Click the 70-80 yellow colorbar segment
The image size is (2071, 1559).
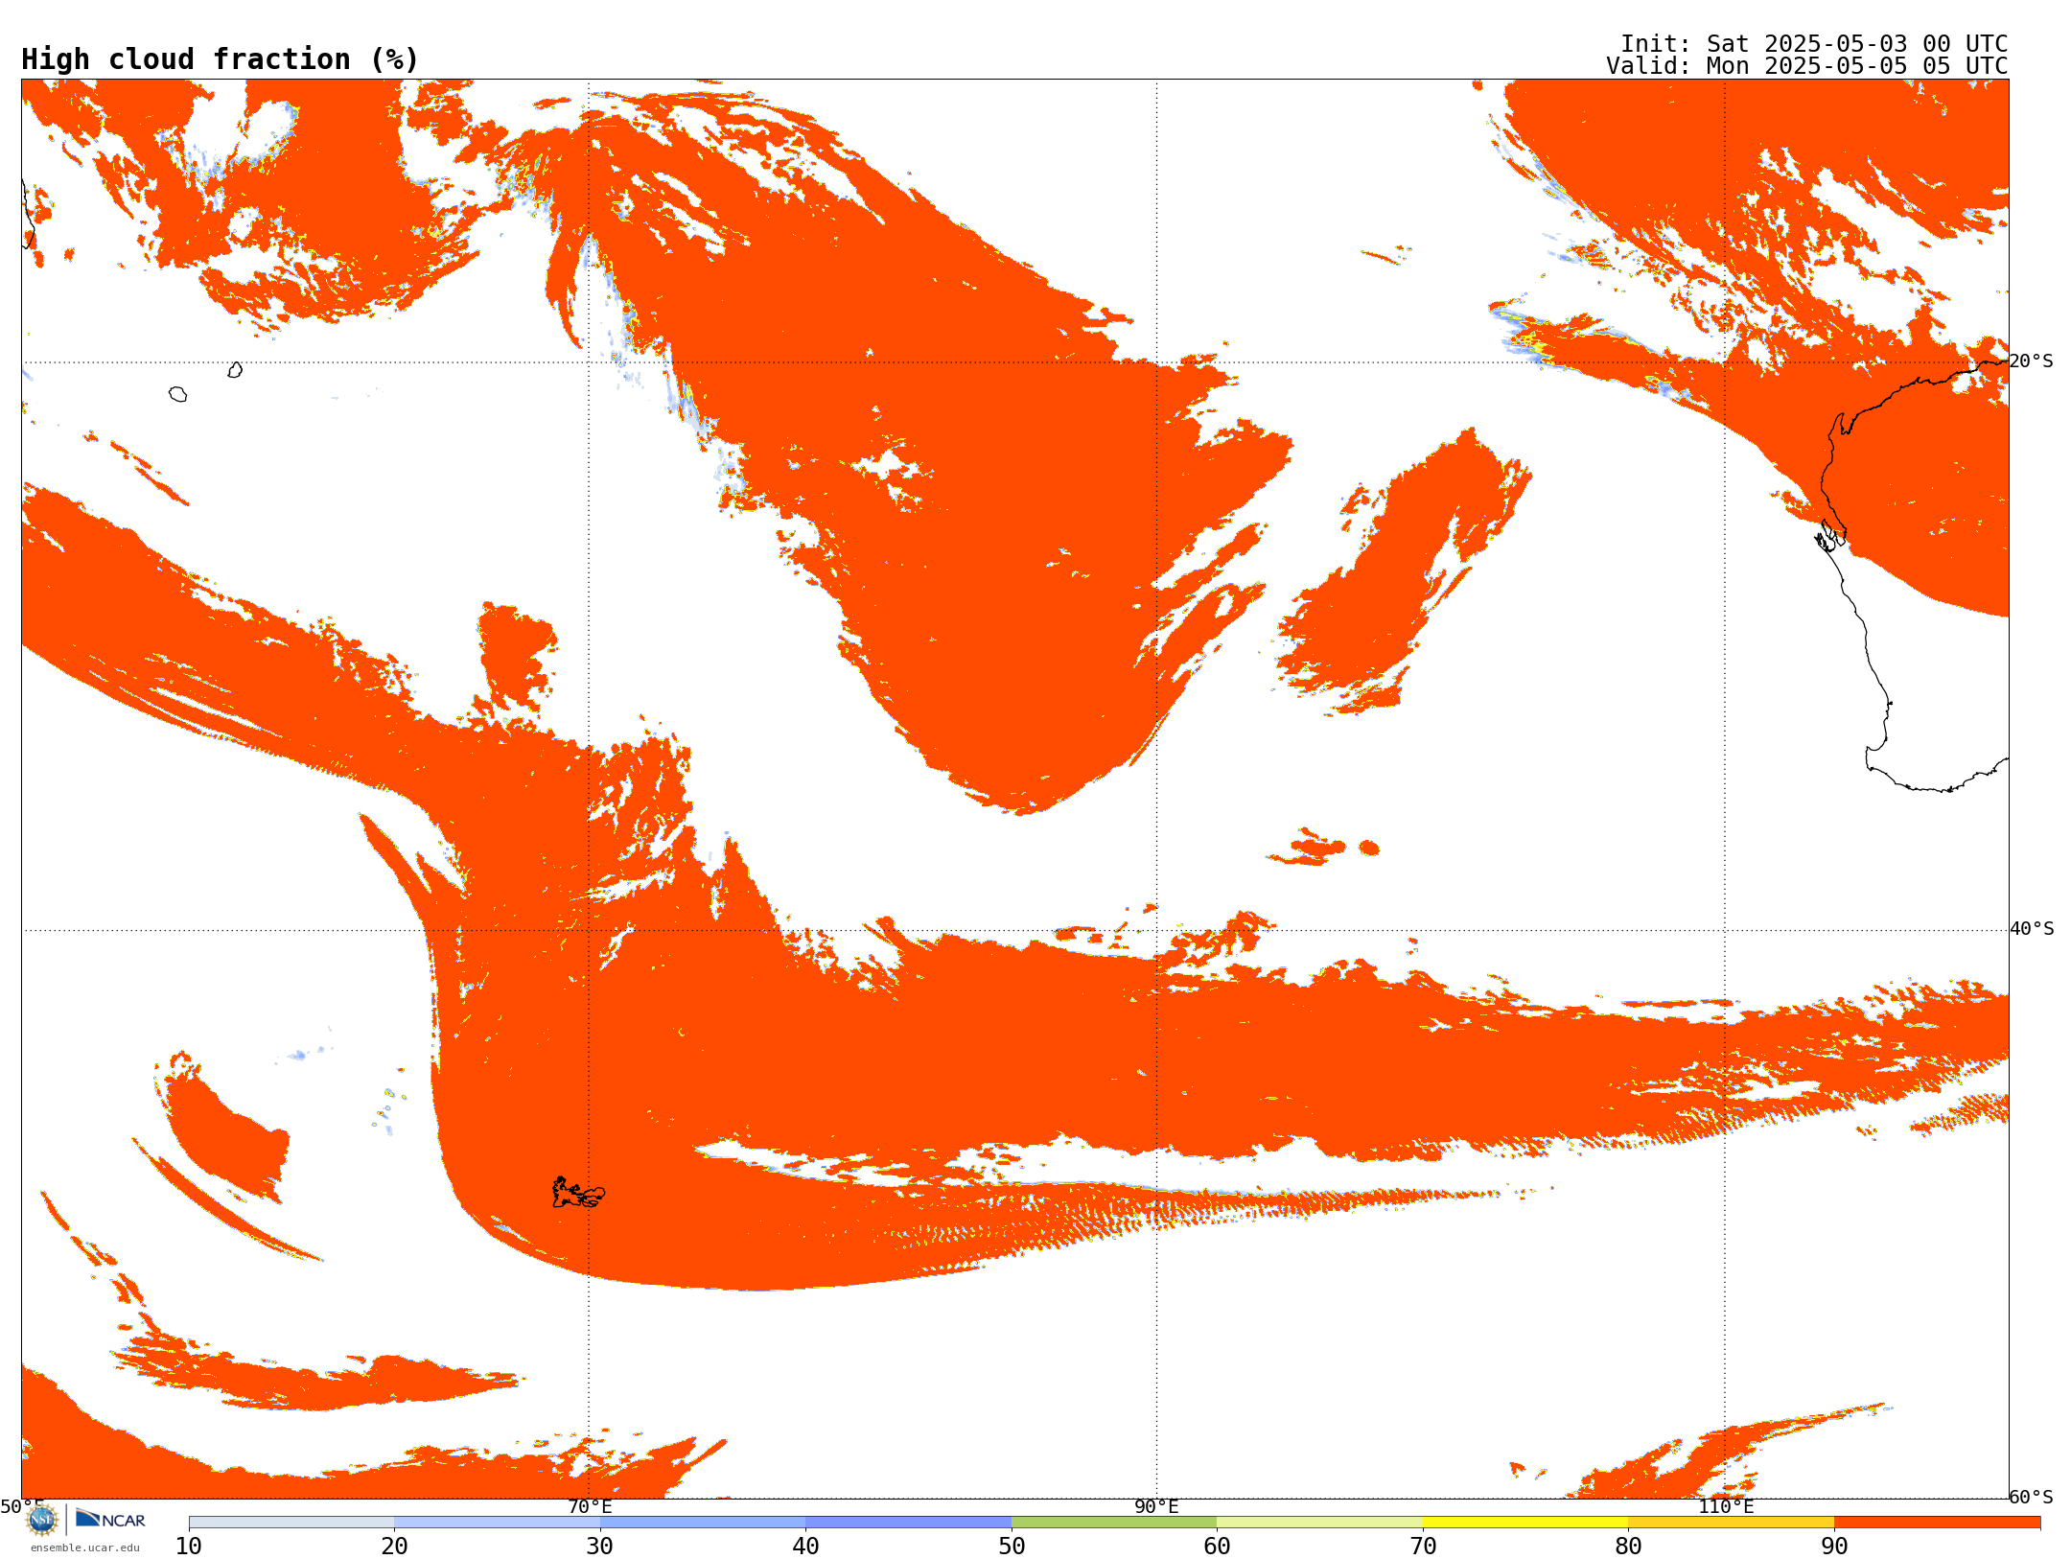click(x=1525, y=1523)
